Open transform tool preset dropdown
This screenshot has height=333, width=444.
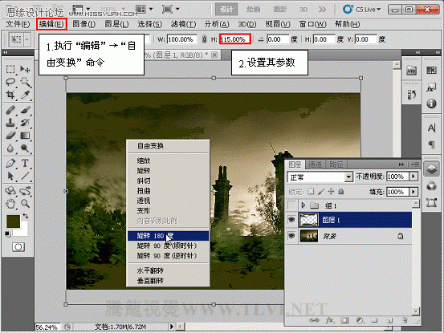[27, 39]
